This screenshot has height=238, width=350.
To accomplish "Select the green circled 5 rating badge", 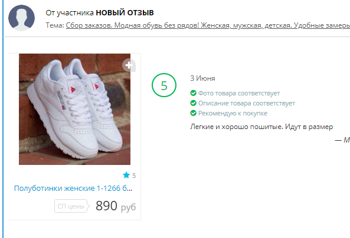I will coord(164,85).
